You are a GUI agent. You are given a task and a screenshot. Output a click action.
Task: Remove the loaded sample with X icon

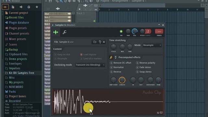[x=104, y=42]
